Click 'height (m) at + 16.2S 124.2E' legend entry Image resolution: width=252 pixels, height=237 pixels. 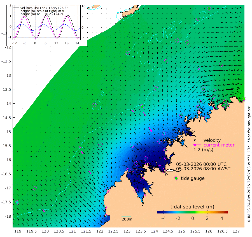click(x=42, y=14)
